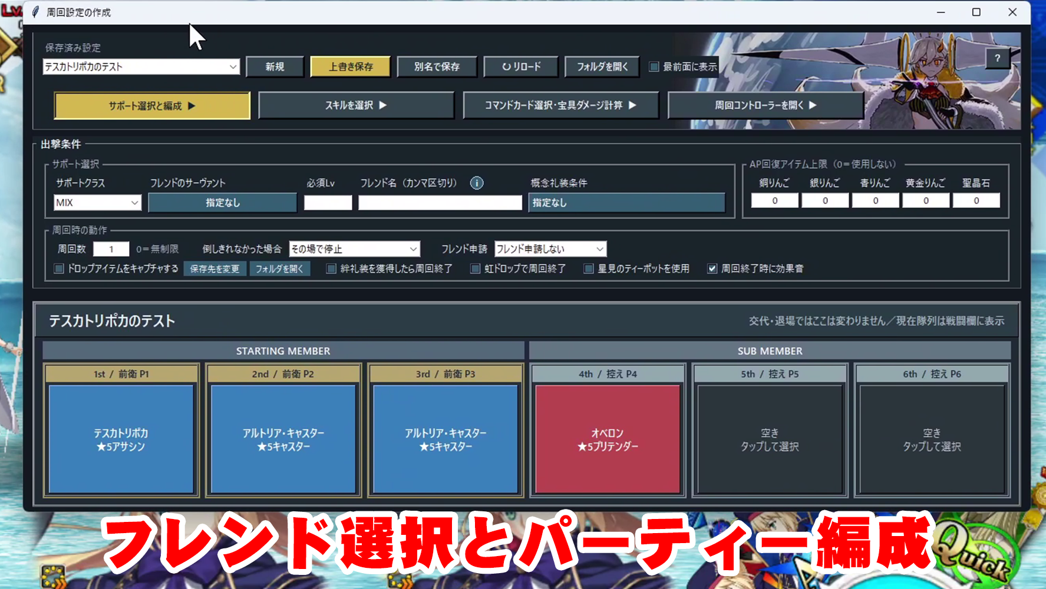This screenshot has width=1046, height=589.
Task: Tap empty 6th slot 控え P6
Action: tap(932, 439)
